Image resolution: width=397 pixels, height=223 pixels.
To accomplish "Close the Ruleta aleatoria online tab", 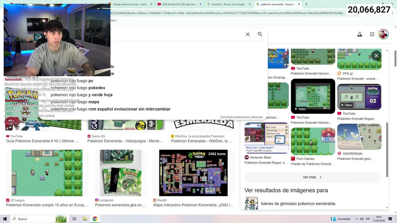I will (151, 4).
